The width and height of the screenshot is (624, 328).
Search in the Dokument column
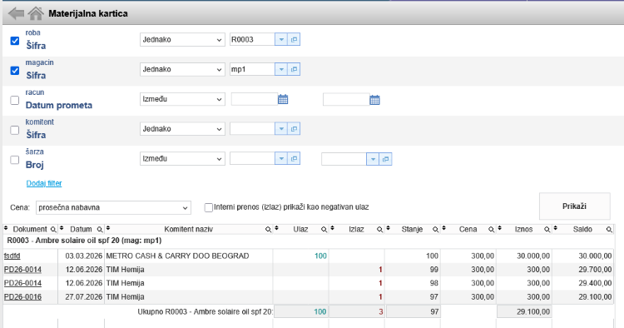click(x=53, y=230)
